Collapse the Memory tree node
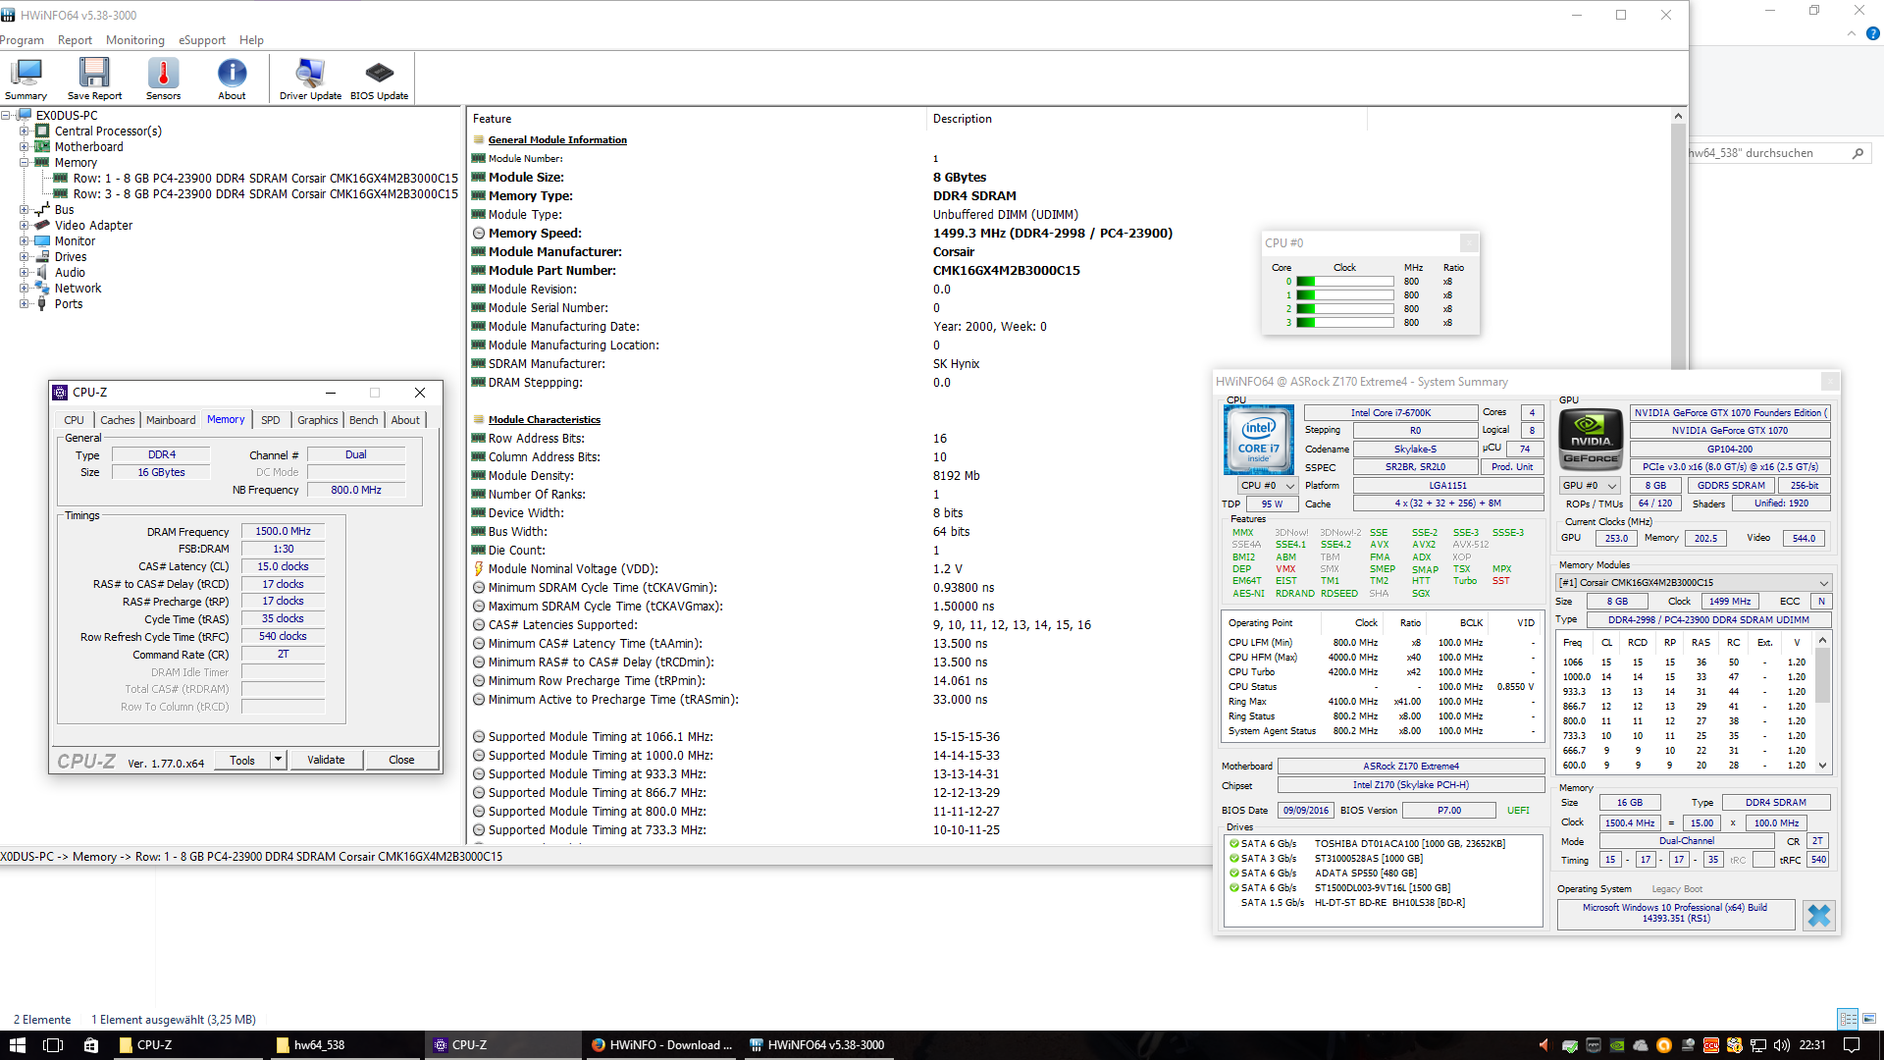 pos(25,163)
